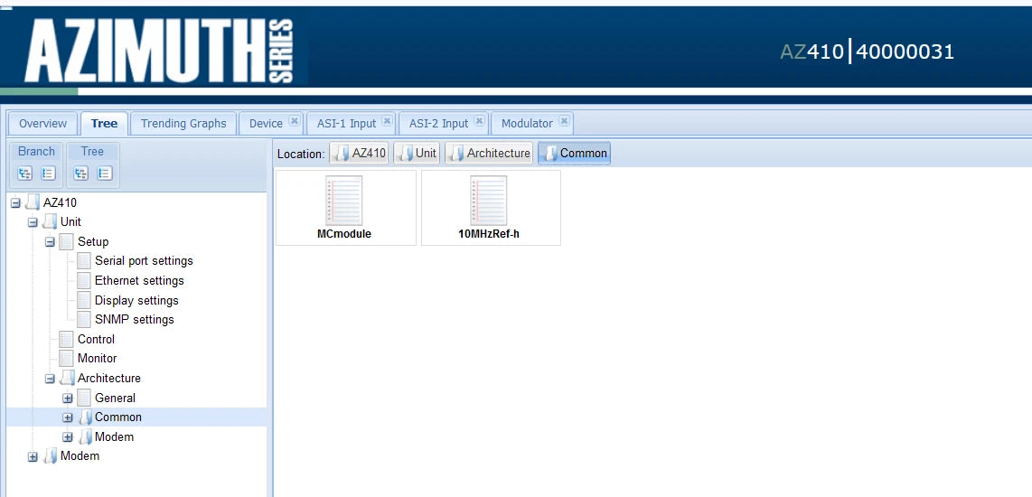Click the 10MHzRef-h label text

tap(489, 234)
